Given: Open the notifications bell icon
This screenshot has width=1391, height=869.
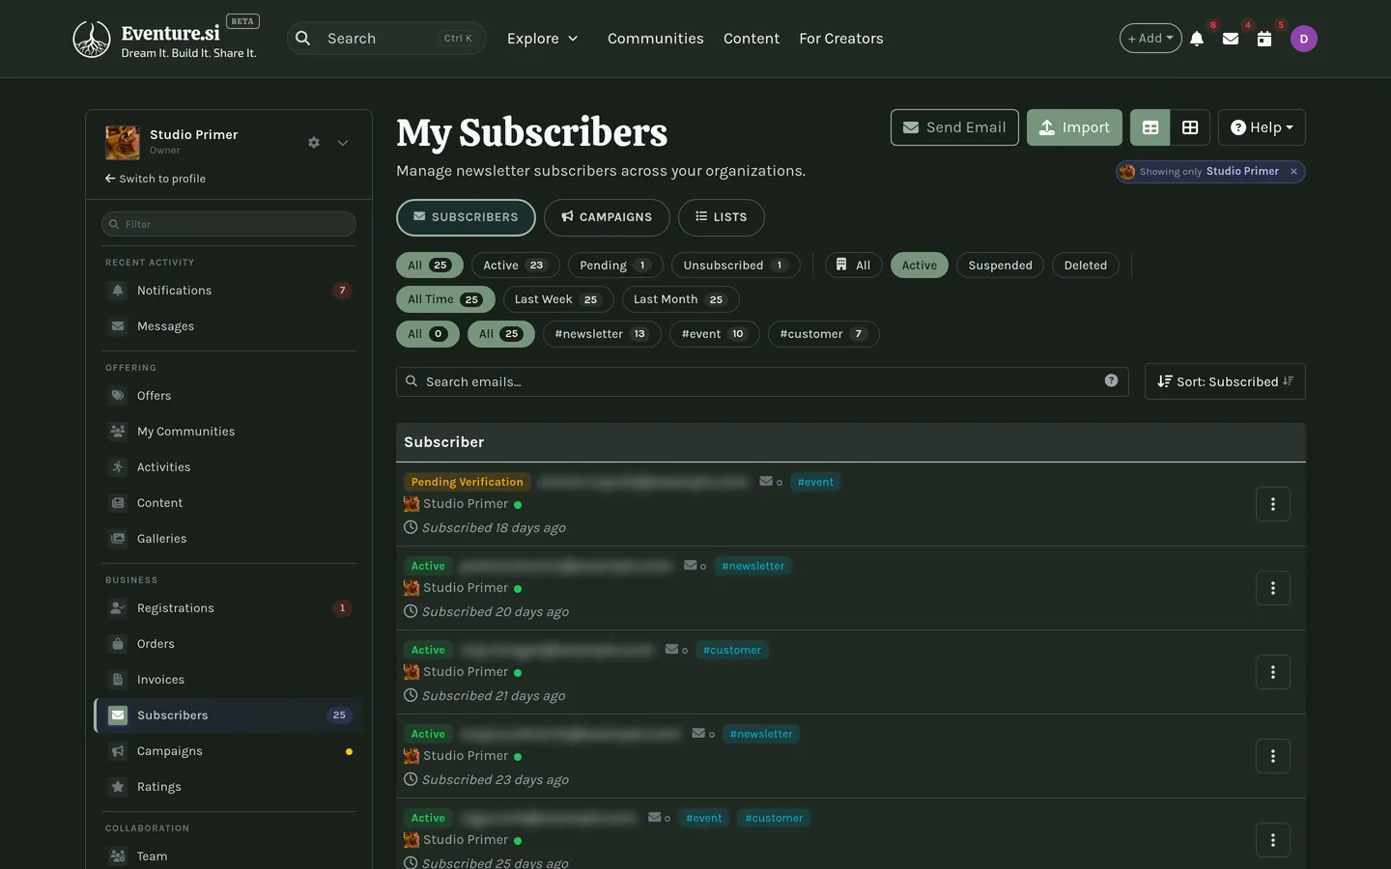Looking at the screenshot, I should point(1197,39).
